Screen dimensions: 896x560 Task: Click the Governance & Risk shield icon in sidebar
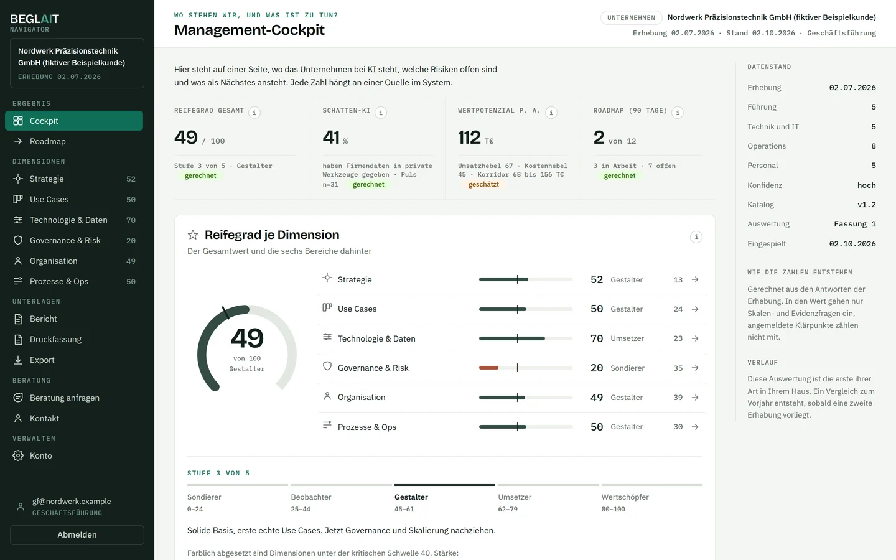(18, 240)
